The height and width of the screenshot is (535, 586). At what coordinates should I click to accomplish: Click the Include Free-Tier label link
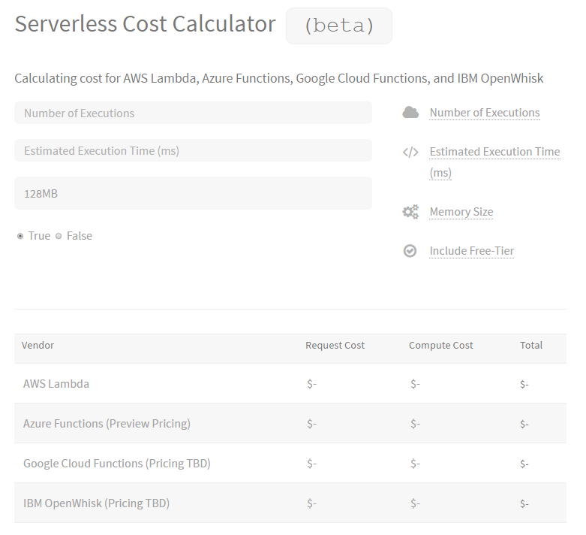coord(471,251)
